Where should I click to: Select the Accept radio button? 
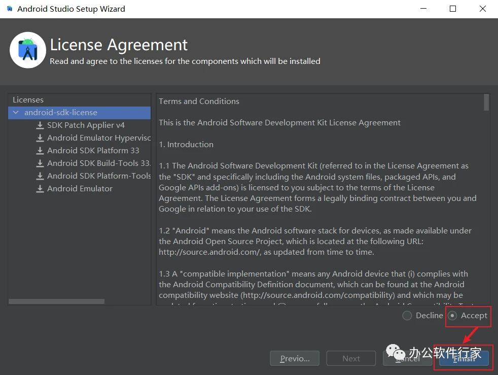[452, 316]
